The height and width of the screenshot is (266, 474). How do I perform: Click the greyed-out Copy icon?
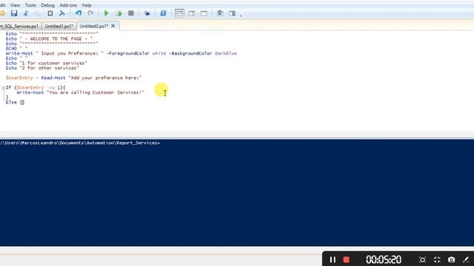click(38, 13)
